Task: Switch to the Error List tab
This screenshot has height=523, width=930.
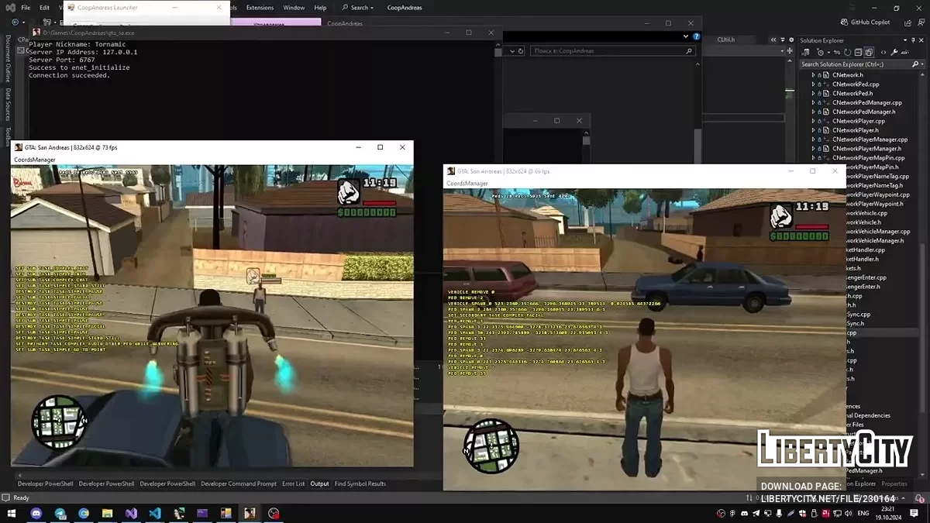Action: tap(293, 483)
